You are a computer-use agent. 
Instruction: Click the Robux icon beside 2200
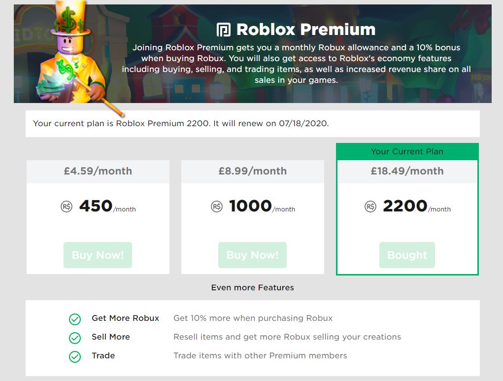tap(370, 207)
